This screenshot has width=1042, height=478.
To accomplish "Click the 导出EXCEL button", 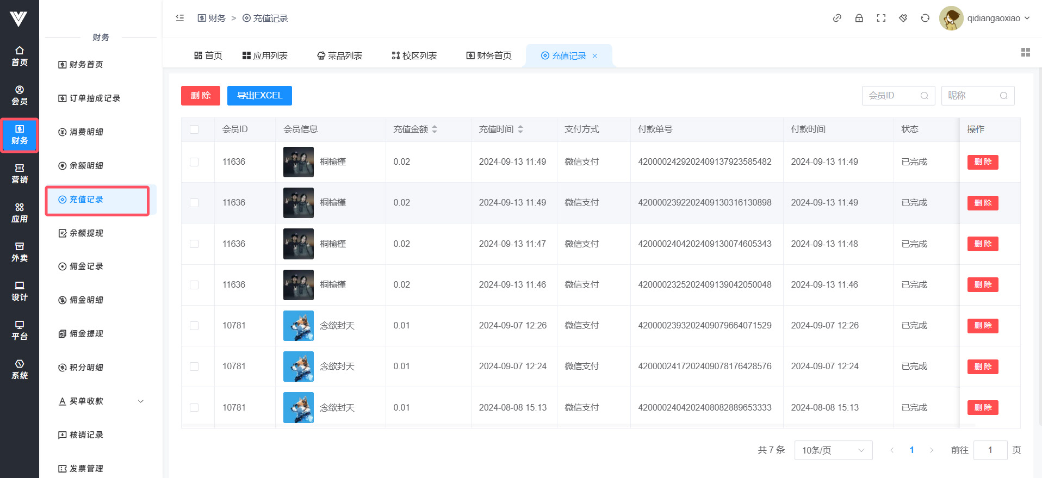I will coord(259,96).
